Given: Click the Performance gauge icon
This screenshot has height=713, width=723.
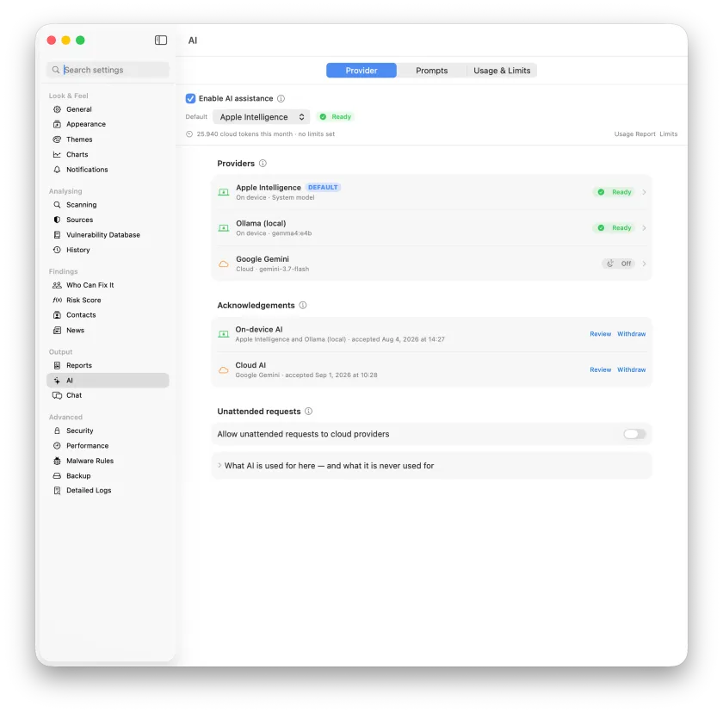Looking at the screenshot, I should (x=57, y=445).
